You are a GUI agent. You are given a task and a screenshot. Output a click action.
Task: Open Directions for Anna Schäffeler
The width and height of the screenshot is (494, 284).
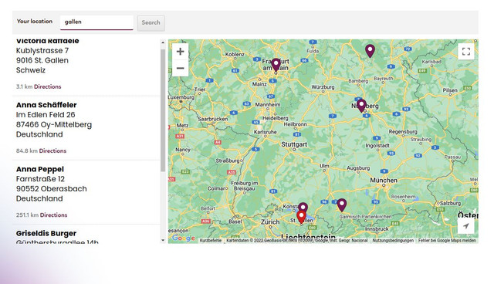(52, 150)
